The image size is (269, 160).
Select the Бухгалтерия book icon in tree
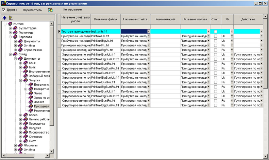[15, 28]
